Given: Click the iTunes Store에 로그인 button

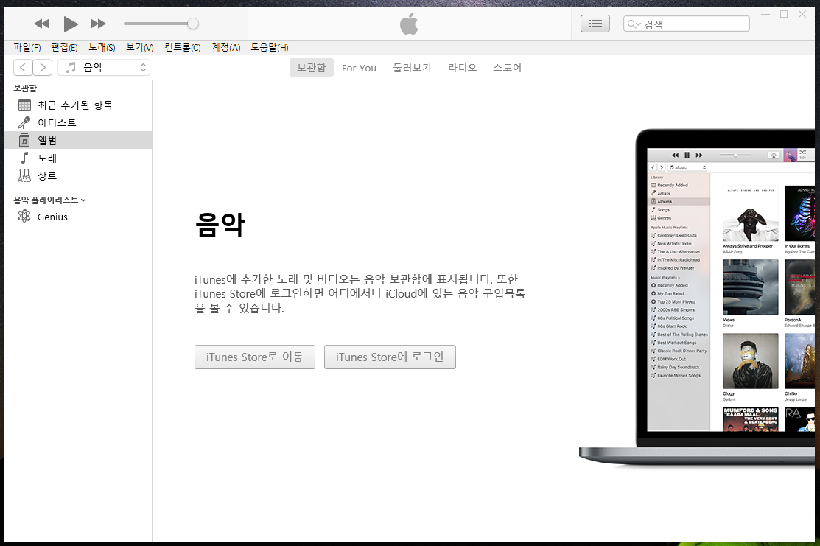Looking at the screenshot, I should pyautogui.click(x=390, y=357).
